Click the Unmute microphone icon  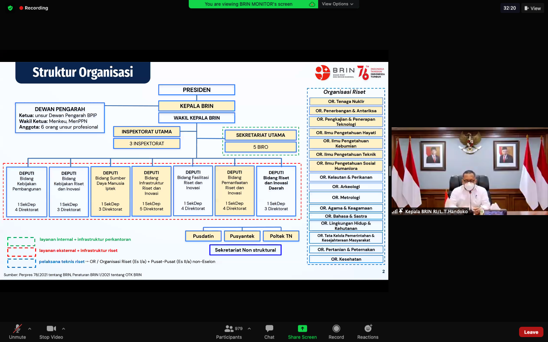pyautogui.click(x=17, y=329)
